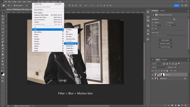Open Liquify... in Filter menu
This screenshot has height=107, width=190.
pos(48,22)
